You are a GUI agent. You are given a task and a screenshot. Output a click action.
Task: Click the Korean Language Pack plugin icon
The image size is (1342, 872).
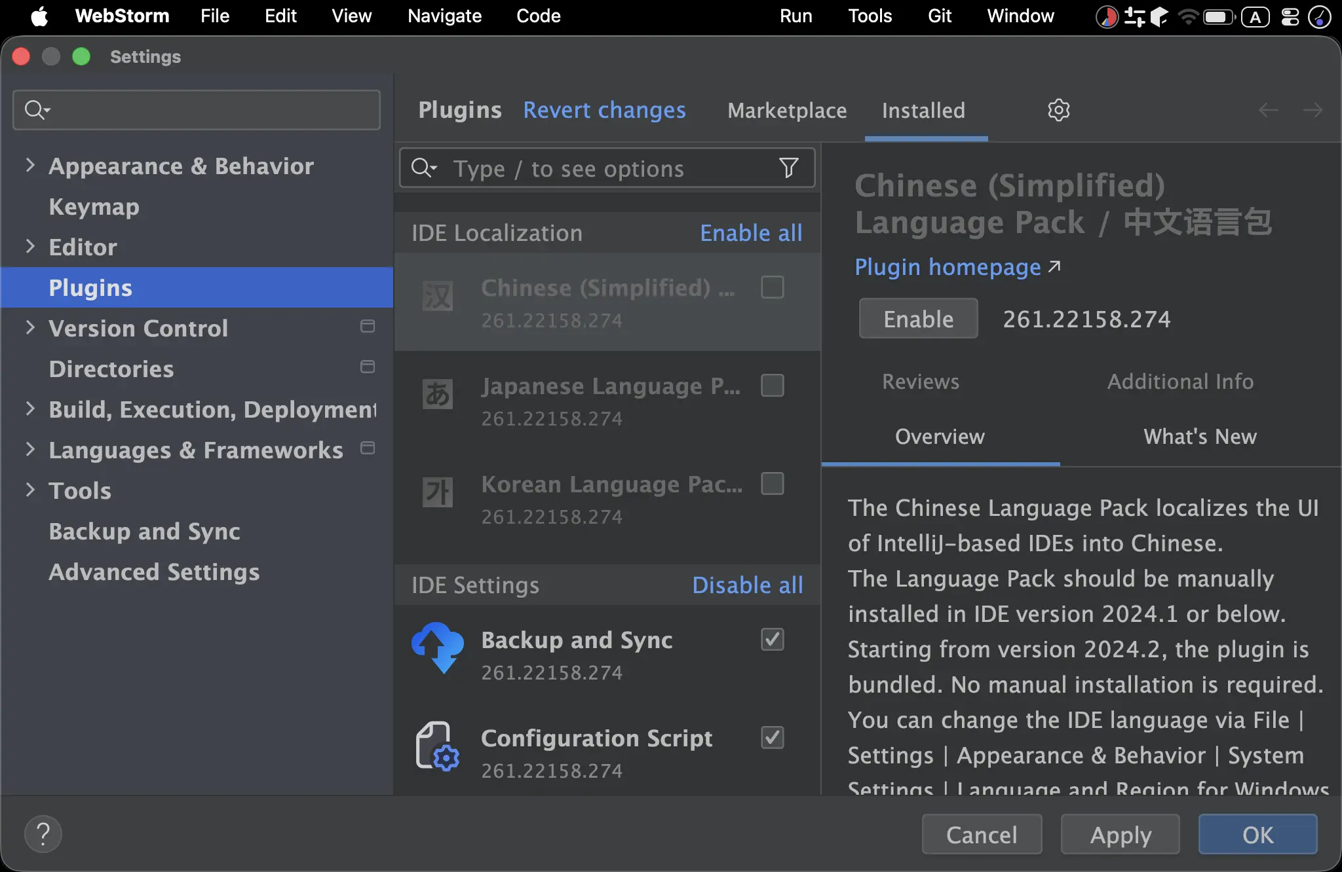click(438, 493)
